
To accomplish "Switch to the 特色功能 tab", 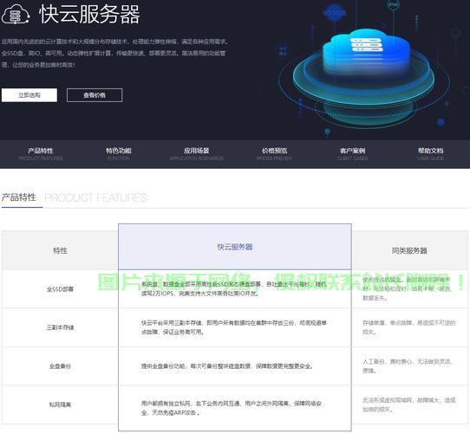I will [x=119, y=153].
